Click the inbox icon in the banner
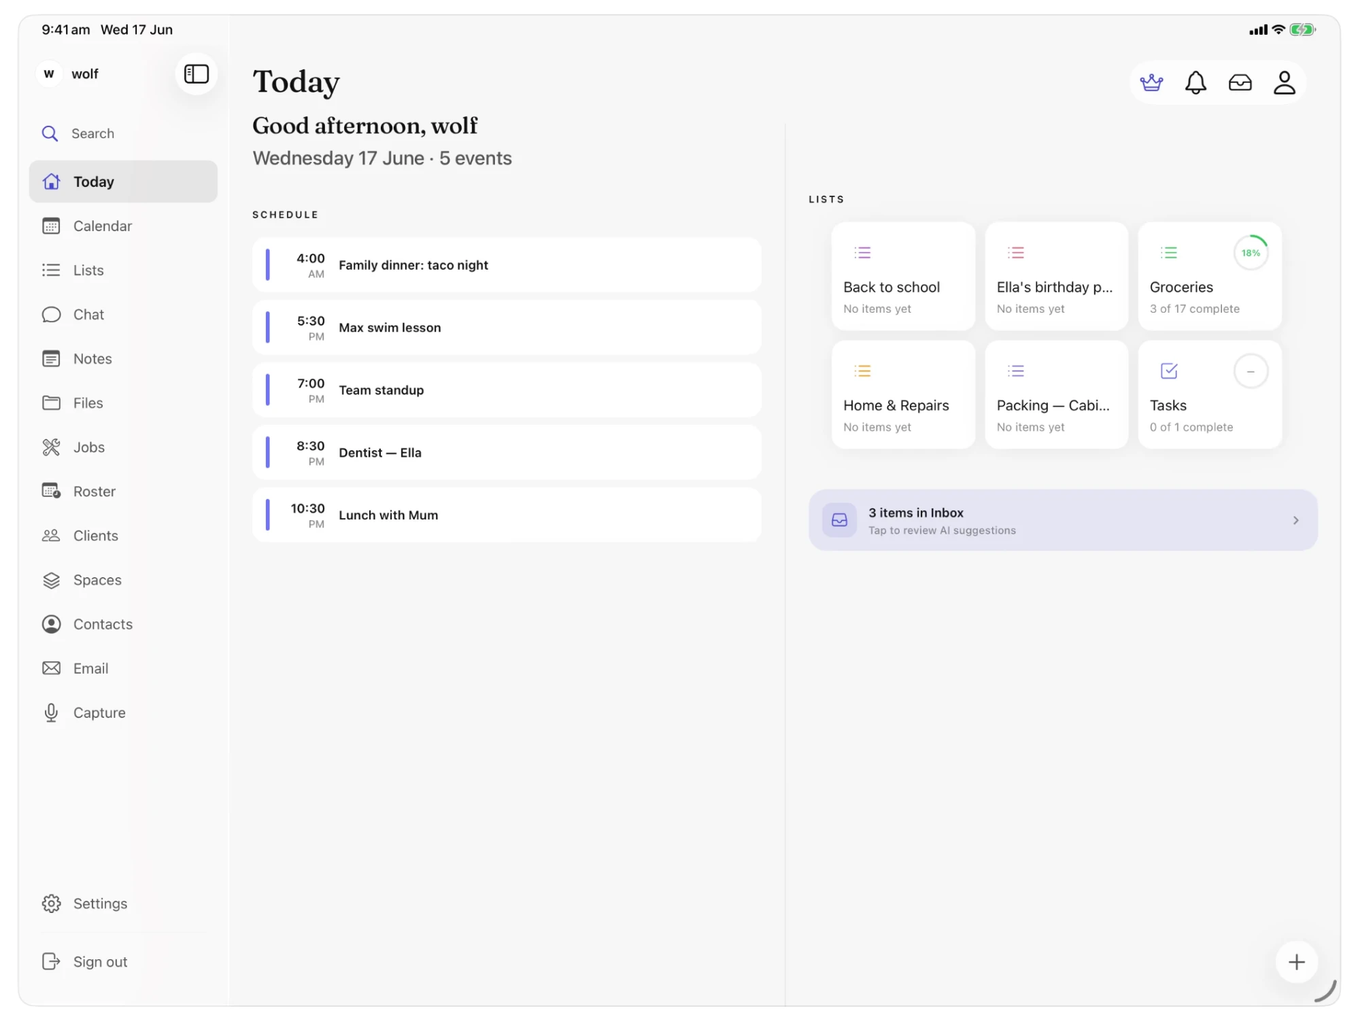 click(x=839, y=520)
